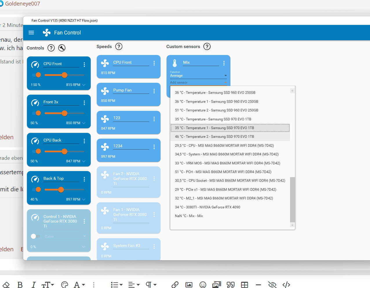The height and width of the screenshot is (288, 370).
Task: Open the three-dot menu of Front 3x control
Action: tap(84, 103)
